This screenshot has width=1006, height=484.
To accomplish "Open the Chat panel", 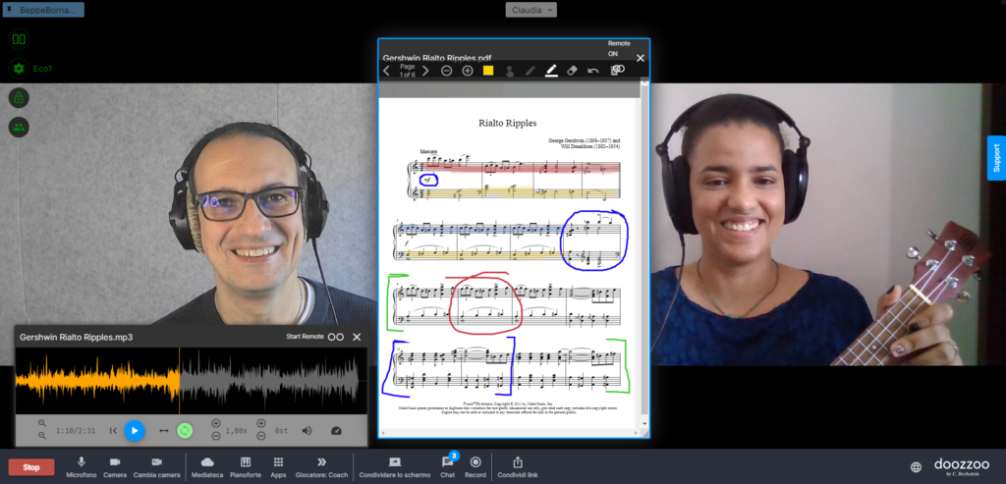I will tap(447, 465).
